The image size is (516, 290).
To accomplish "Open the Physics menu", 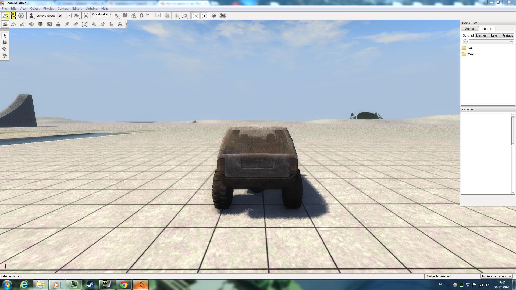I will (48, 9).
